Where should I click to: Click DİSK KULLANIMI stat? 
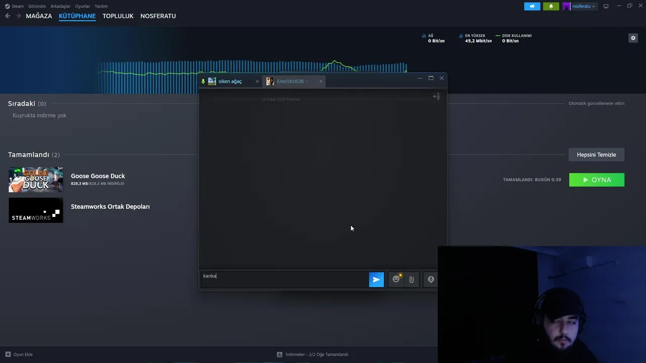pyautogui.click(x=514, y=38)
